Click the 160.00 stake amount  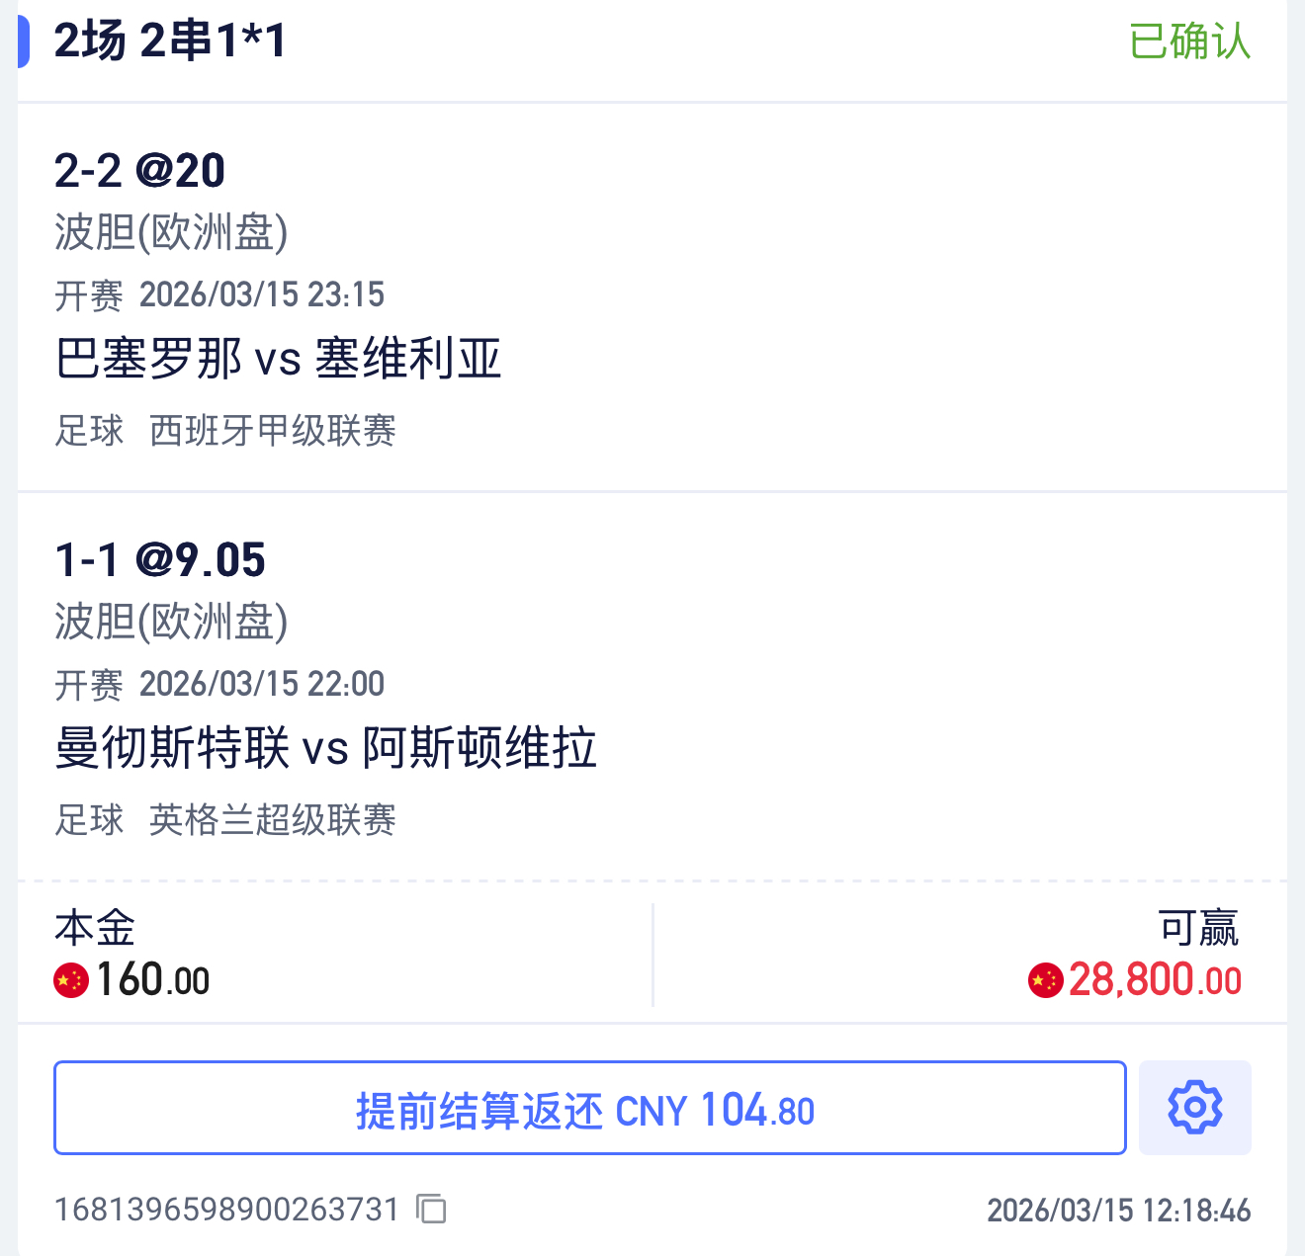tap(152, 980)
